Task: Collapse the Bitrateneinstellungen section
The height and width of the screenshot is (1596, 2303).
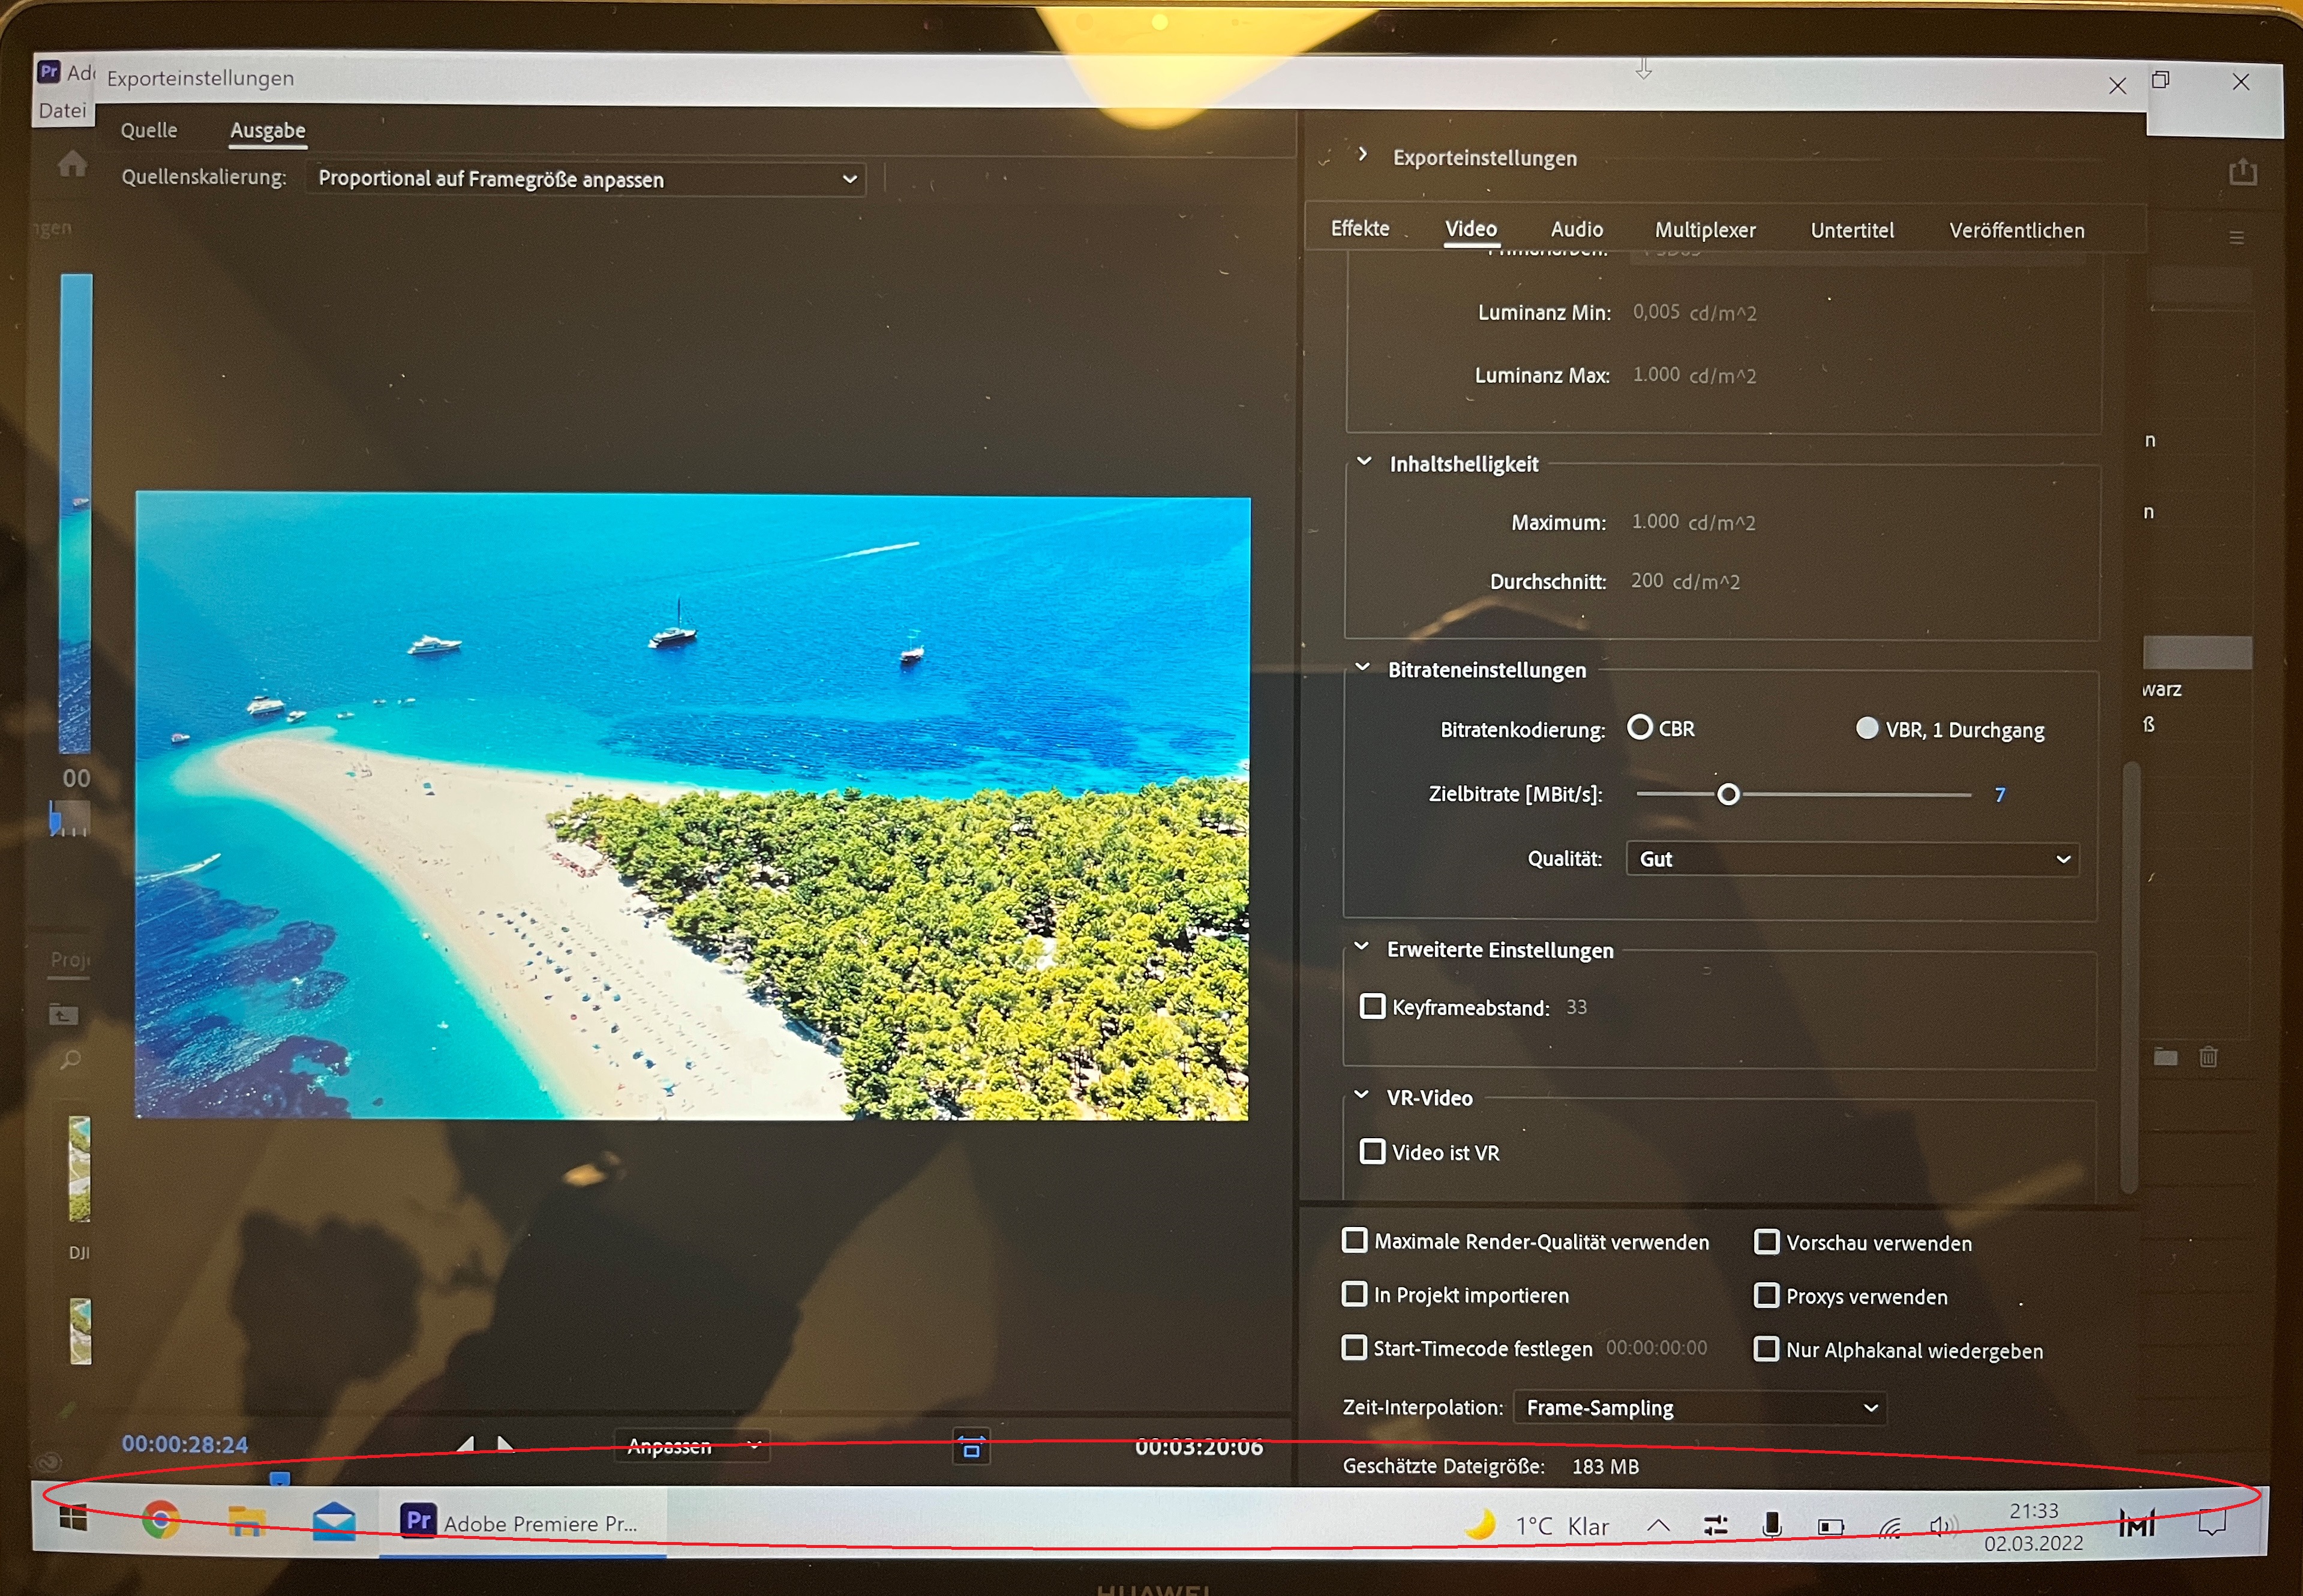Action: tap(1362, 668)
